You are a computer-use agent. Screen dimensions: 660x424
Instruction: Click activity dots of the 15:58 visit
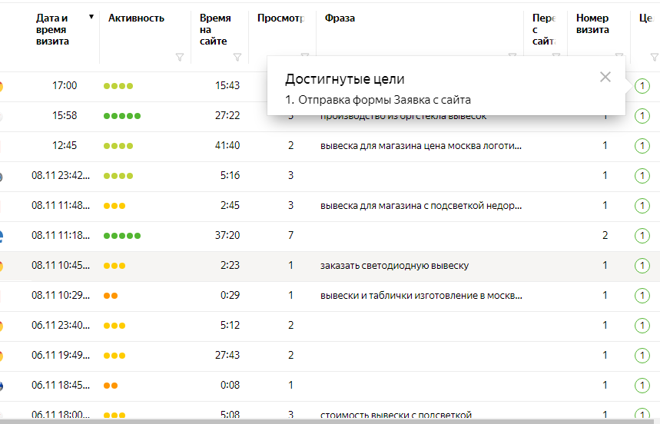(x=122, y=116)
